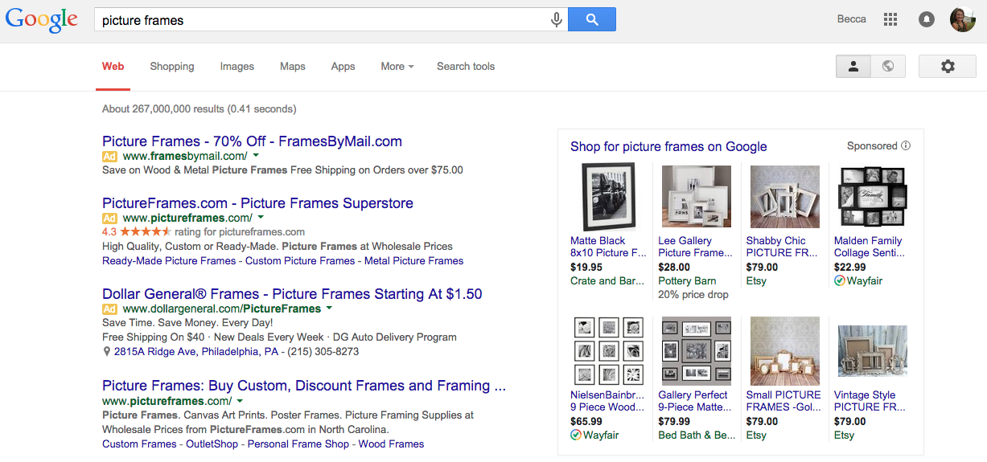Click the Becca account name
This screenshot has width=987, height=462.
tap(852, 19)
